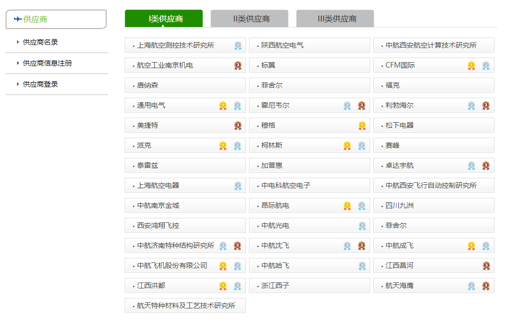Go to 供应商登录 in the sidebar
Image resolution: width=509 pixels, height=325 pixels.
40,84
